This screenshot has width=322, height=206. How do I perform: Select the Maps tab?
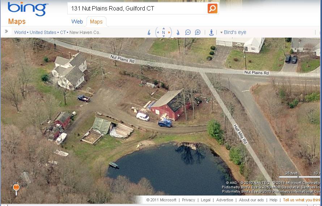tap(96, 22)
